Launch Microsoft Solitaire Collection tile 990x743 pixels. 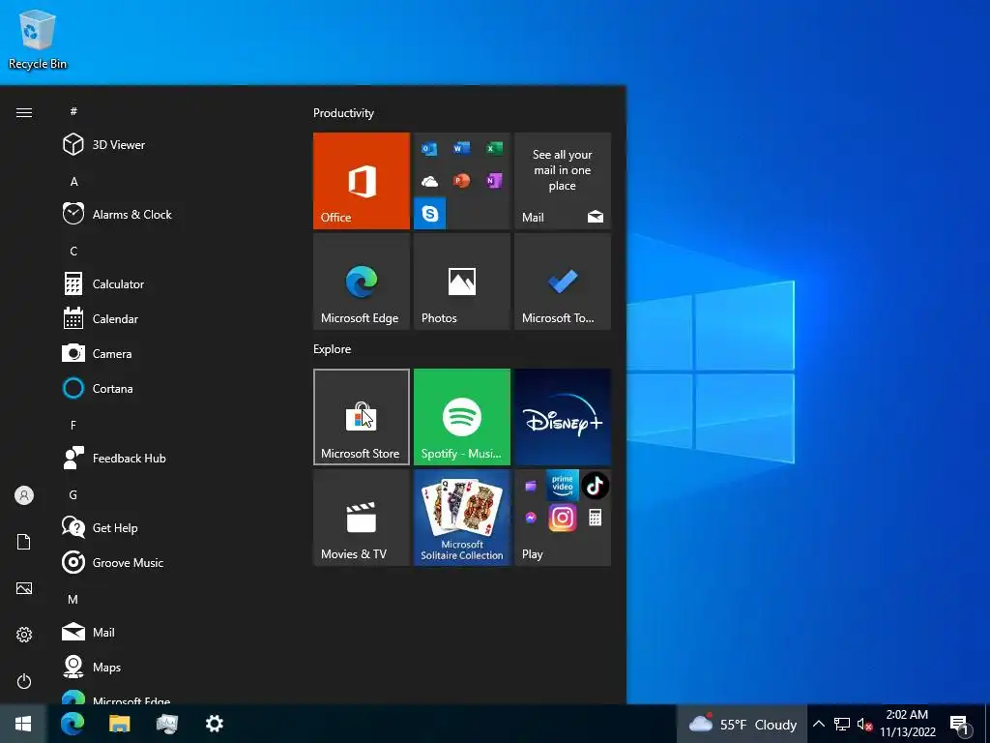pos(461,518)
